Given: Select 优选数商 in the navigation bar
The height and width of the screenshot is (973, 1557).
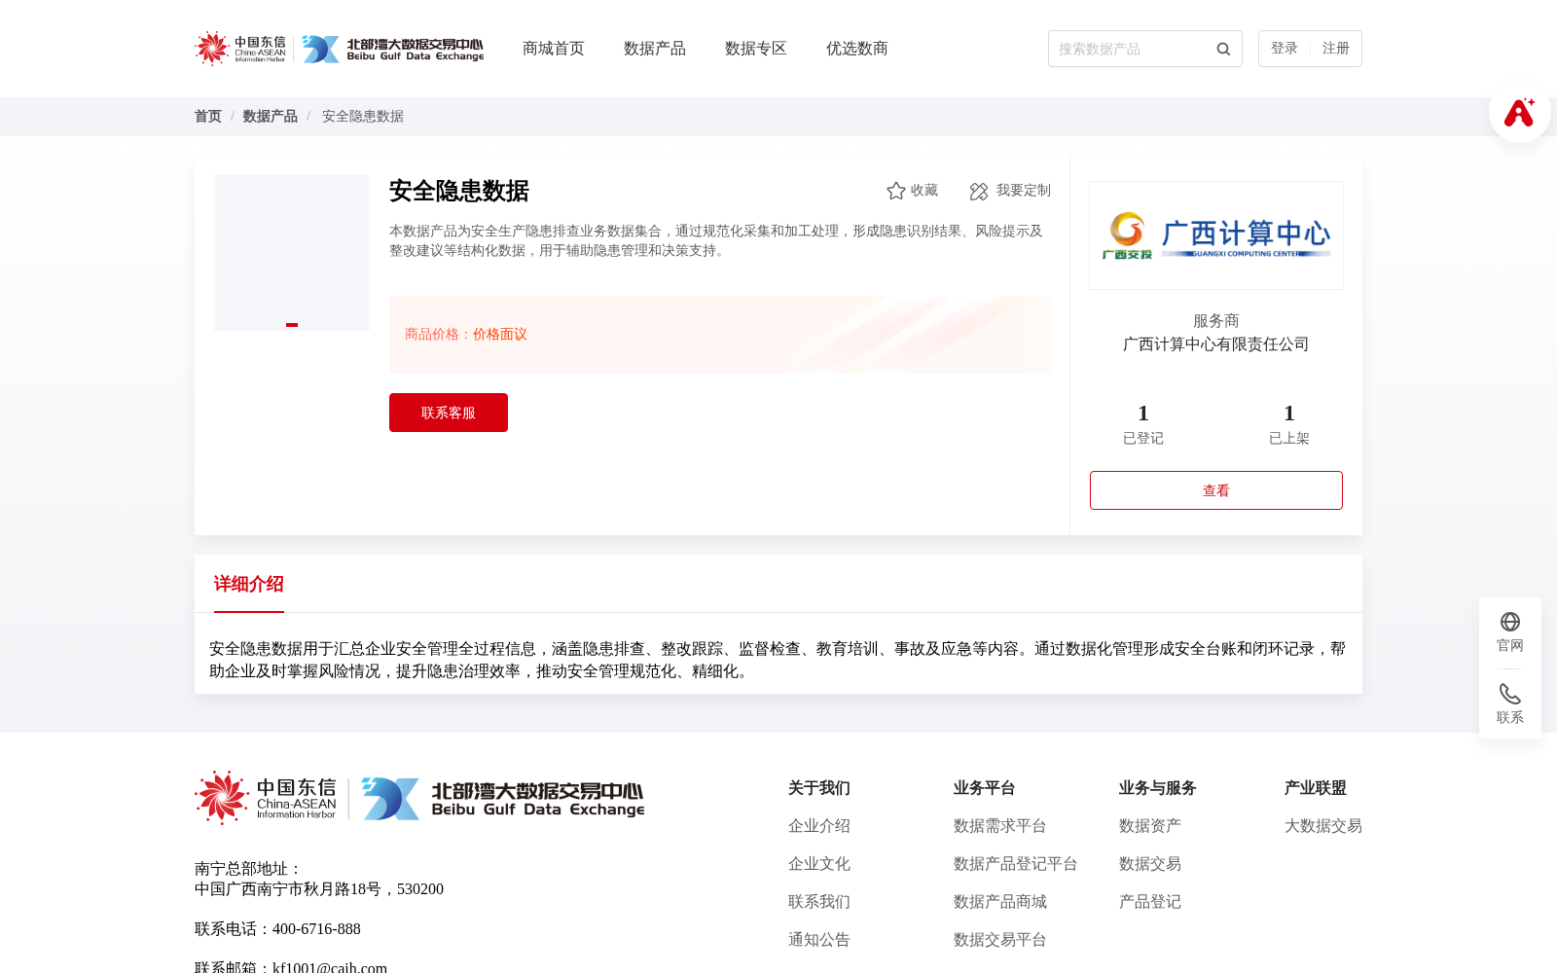Looking at the screenshot, I should click(x=857, y=49).
